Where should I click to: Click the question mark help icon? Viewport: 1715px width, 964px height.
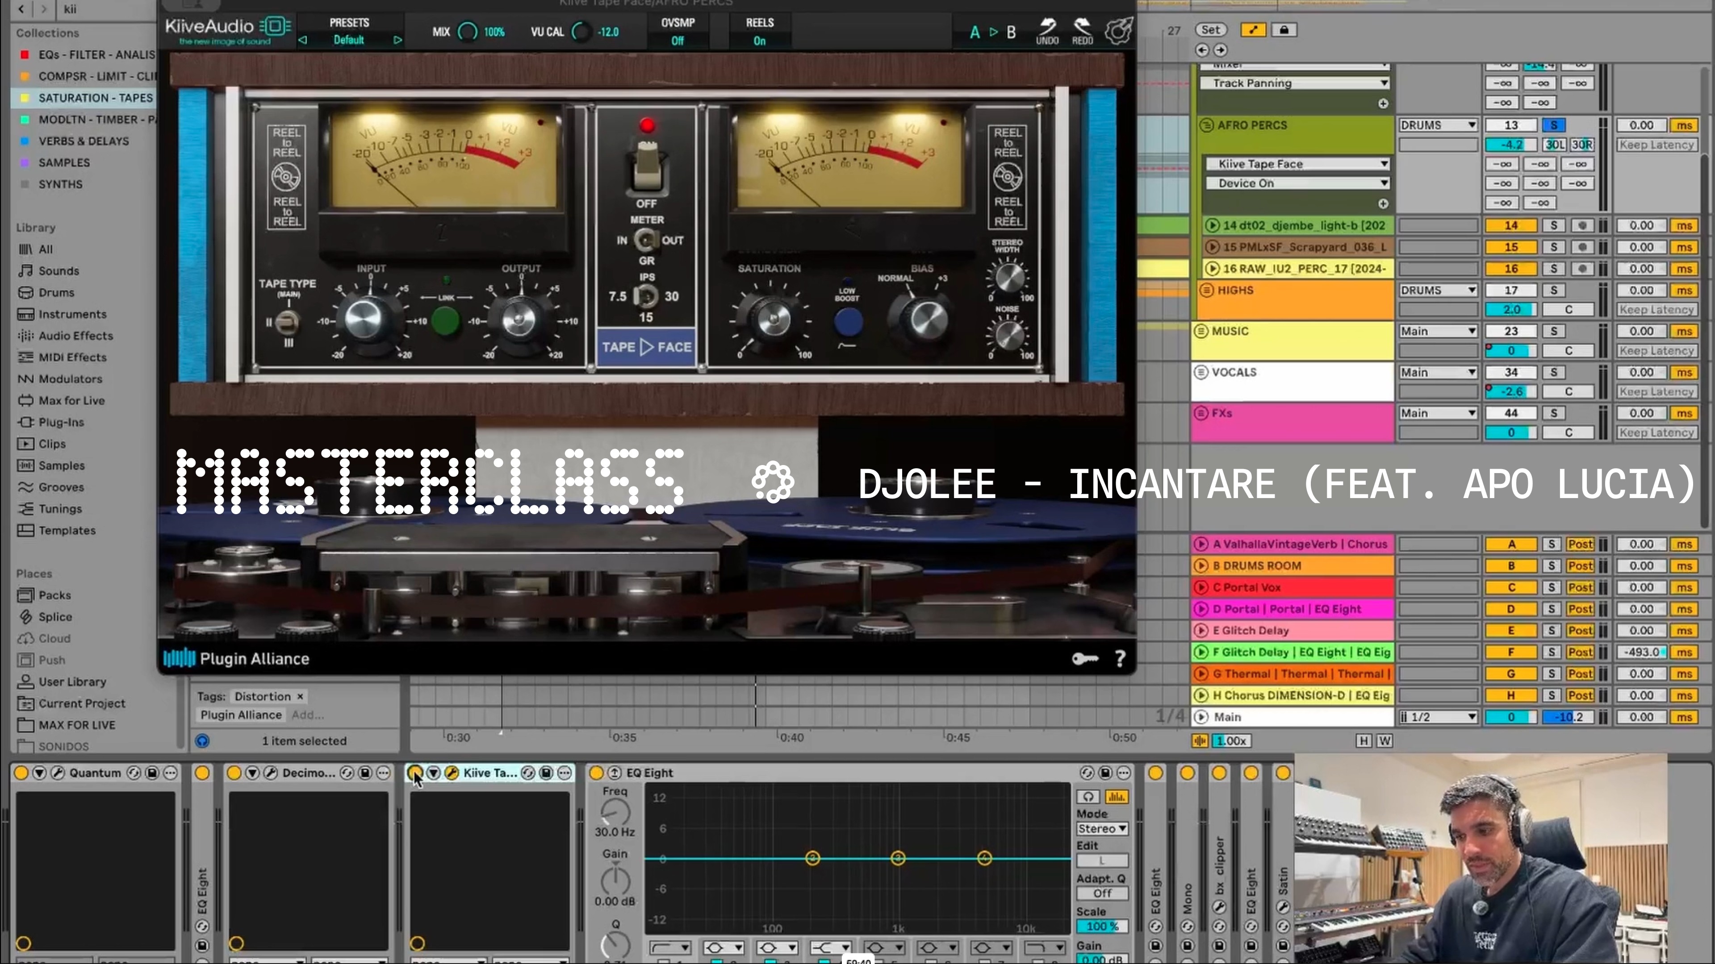pyautogui.click(x=1120, y=659)
